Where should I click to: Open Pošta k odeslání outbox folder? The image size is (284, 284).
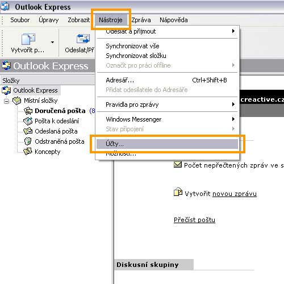[x=57, y=121]
